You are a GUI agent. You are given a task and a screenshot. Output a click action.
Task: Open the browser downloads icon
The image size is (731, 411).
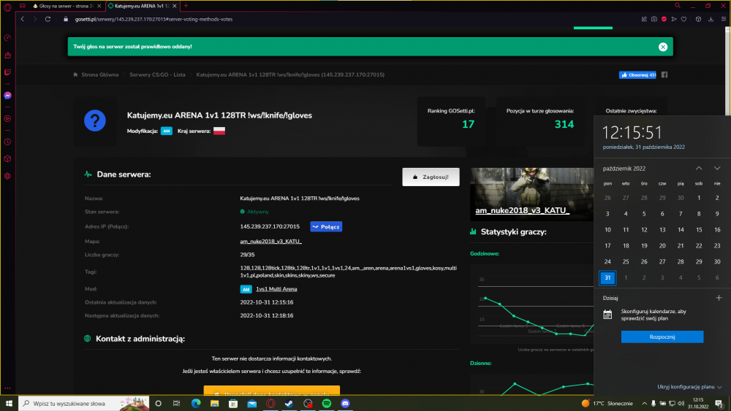click(x=711, y=19)
